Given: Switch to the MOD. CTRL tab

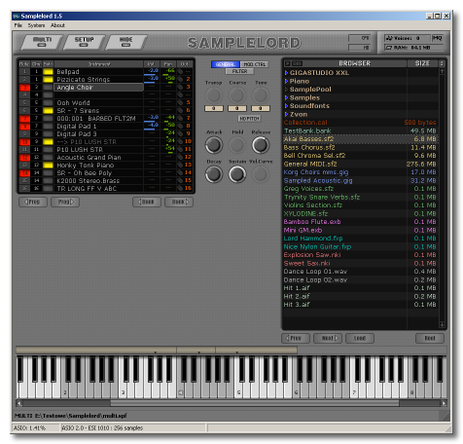Looking at the screenshot, I should tap(254, 64).
